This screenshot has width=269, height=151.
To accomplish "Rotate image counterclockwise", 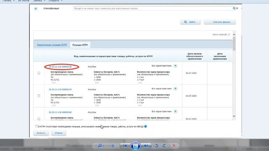I will point(157,146).
